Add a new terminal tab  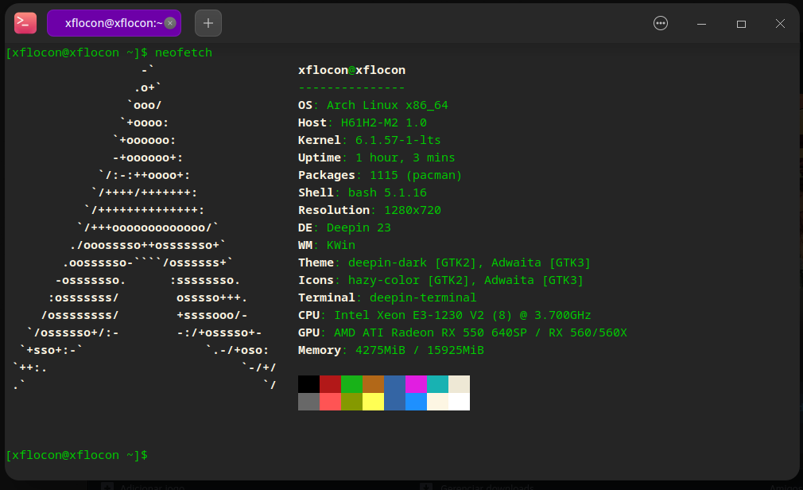(208, 23)
